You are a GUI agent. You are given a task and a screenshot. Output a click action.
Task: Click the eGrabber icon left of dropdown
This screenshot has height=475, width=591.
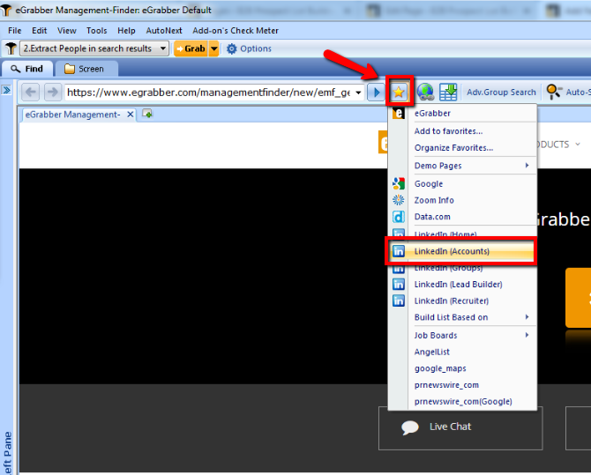point(11,48)
